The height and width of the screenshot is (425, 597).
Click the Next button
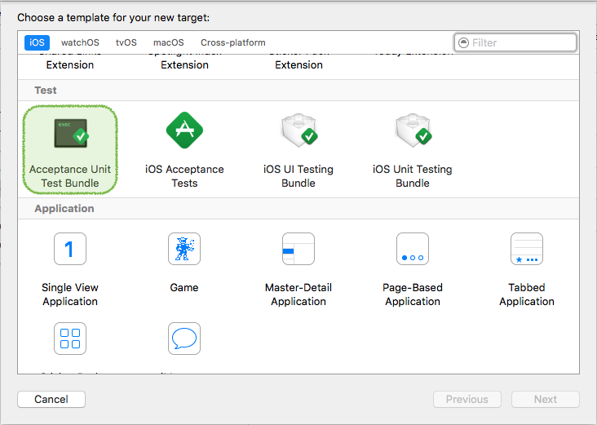(546, 399)
